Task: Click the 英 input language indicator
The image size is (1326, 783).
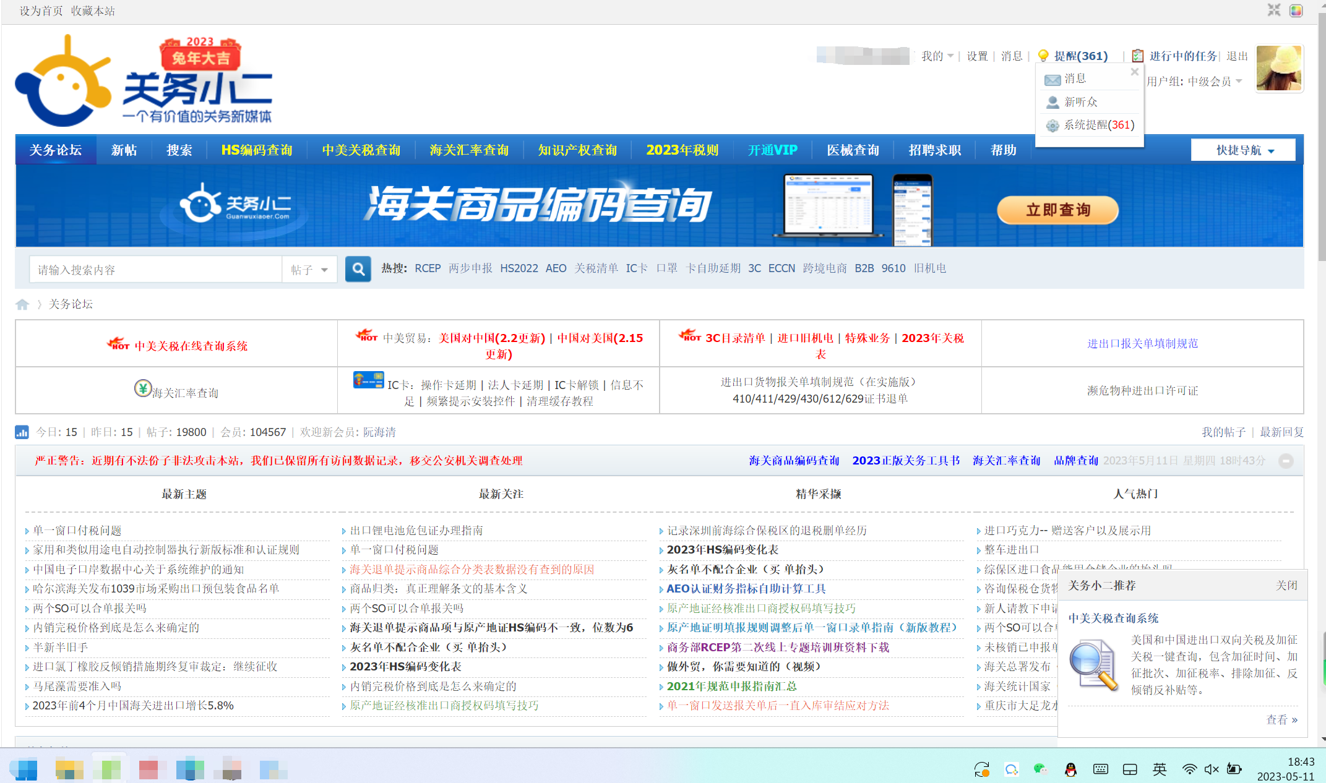Action: [1160, 769]
